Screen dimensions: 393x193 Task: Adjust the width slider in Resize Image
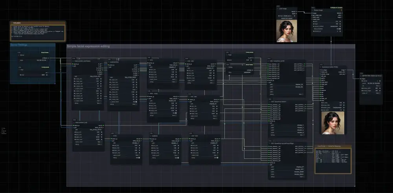pos(327,21)
